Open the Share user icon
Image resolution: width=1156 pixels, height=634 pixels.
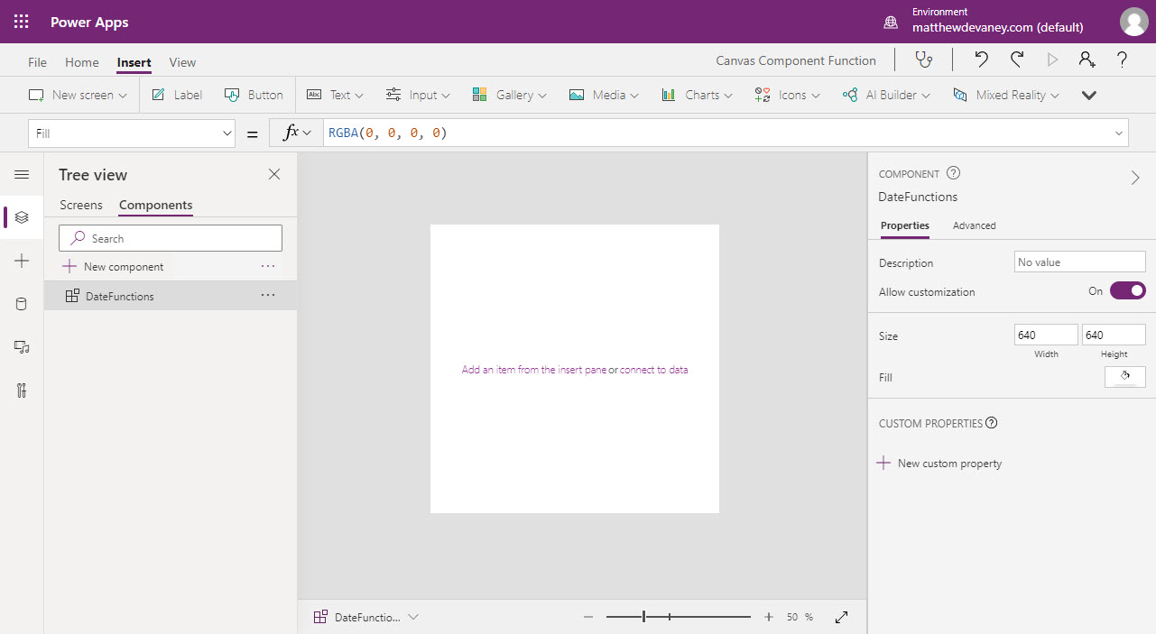pos(1087,60)
